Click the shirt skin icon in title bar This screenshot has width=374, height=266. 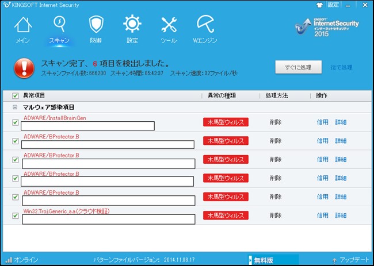[x=319, y=5]
